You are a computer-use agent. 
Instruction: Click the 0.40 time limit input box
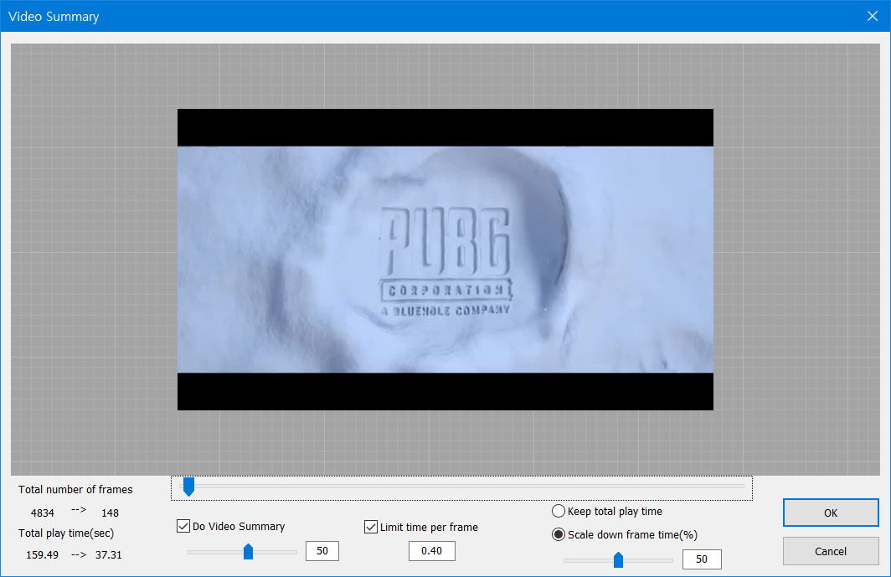[x=431, y=551]
